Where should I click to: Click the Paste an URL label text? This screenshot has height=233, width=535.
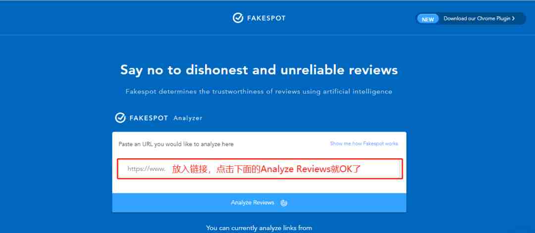(x=176, y=144)
